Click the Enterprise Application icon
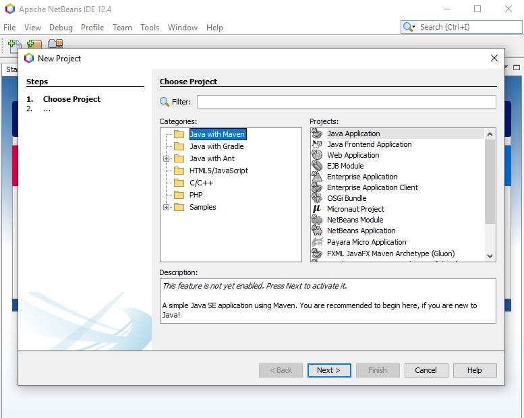Screen dimensions: 524x418 point(317,177)
